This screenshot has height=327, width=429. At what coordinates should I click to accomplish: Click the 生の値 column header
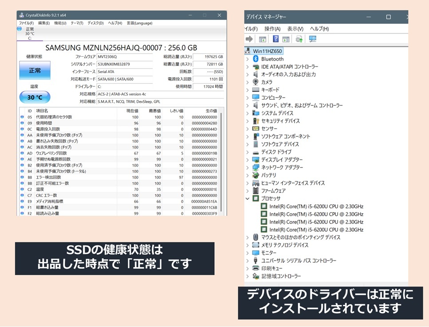pos(211,111)
